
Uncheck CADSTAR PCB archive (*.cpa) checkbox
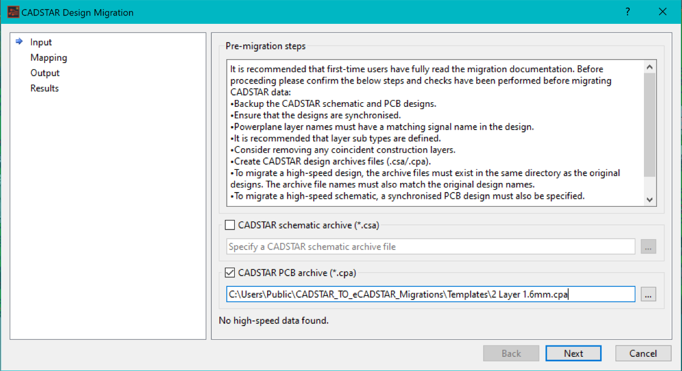tap(230, 272)
